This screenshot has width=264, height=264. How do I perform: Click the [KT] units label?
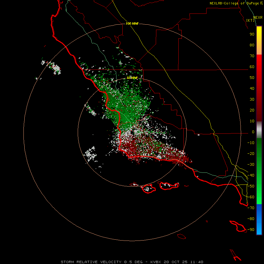pos(251,20)
